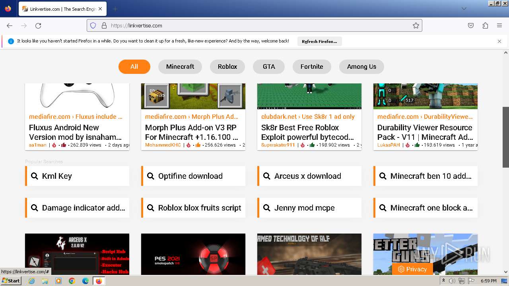Open the Extensions puzzle icon
This screenshot has width=509, height=286.
485,25
